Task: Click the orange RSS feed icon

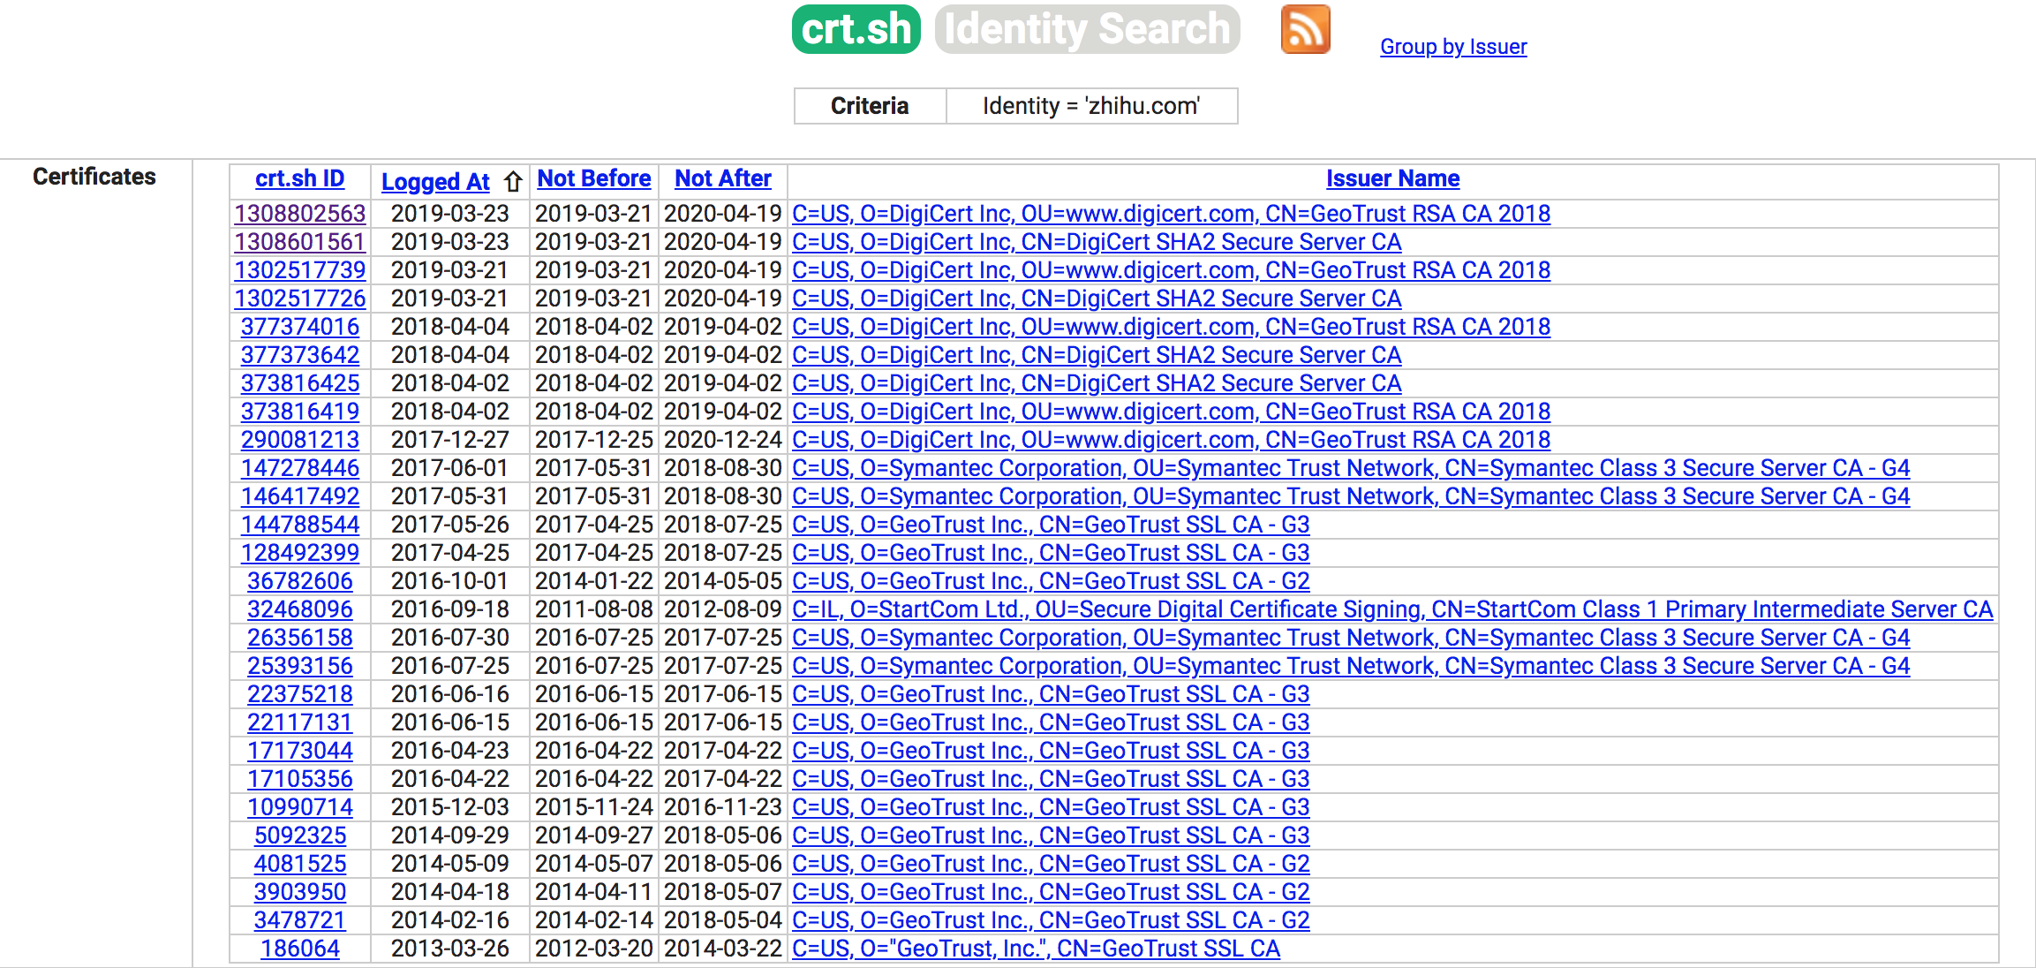Action: point(1305,30)
